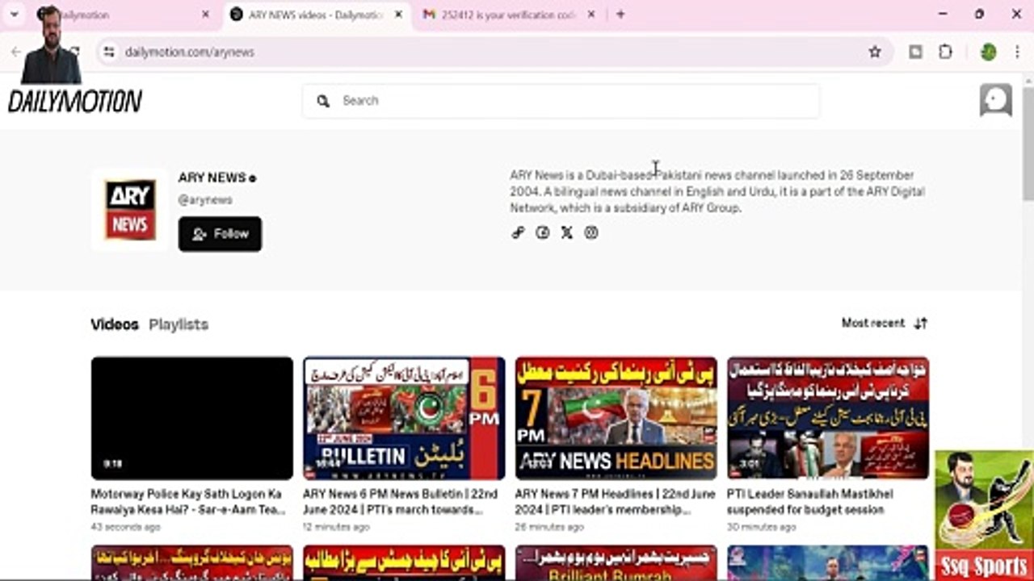Open the Chrome three-dot menu
1034x581 pixels.
tap(1016, 52)
